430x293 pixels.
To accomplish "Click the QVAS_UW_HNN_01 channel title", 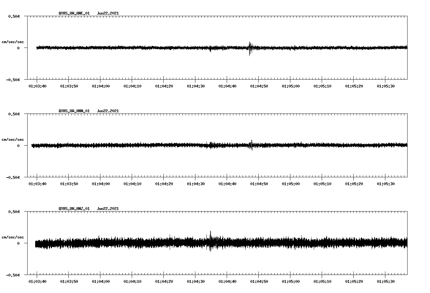I will point(74,111).
